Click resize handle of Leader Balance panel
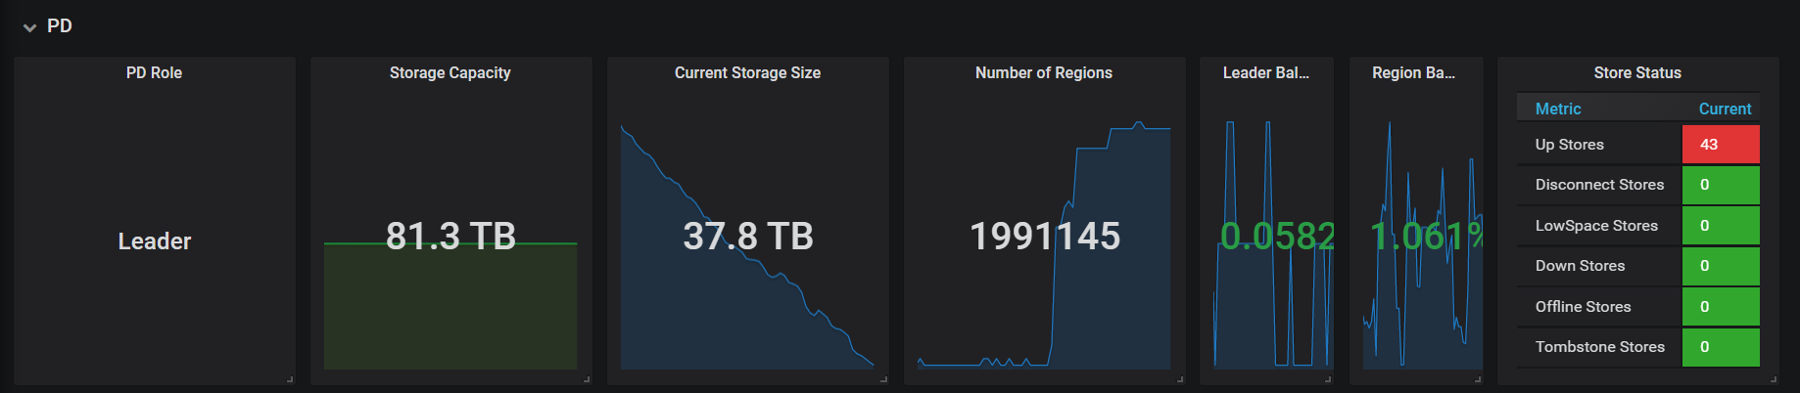1800x393 pixels. (1328, 379)
